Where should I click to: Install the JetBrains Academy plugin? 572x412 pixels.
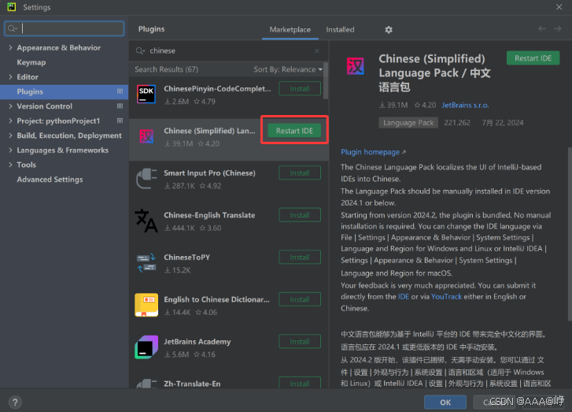(300, 342)
